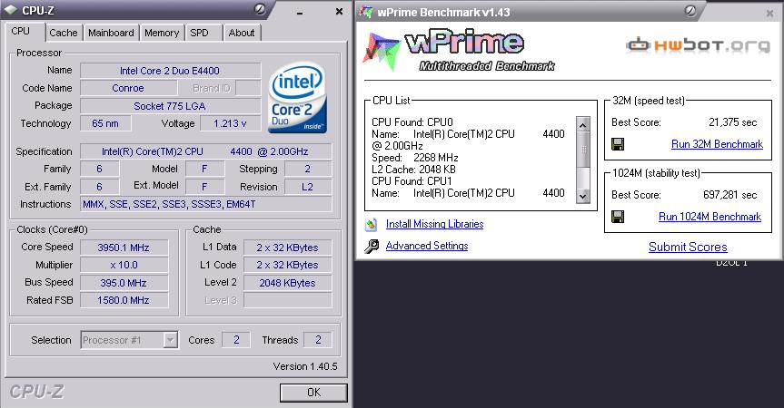Click the Multiplier value x 10.0

124,266
